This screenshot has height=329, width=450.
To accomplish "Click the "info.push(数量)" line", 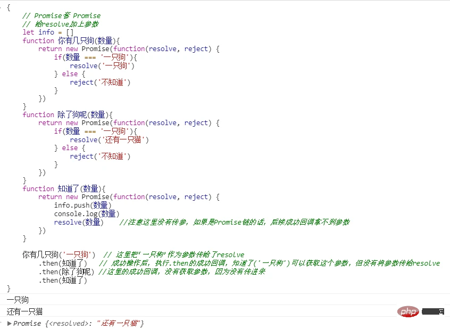I will coord(82,205).
